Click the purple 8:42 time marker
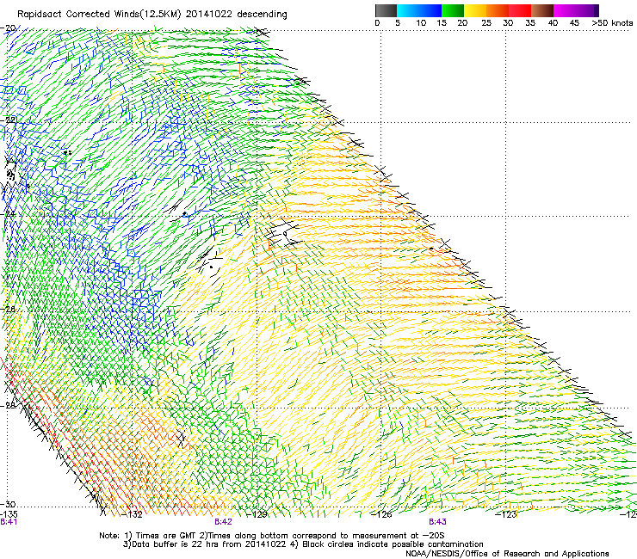This screenshot has width=637, height=559. point(224,522)
